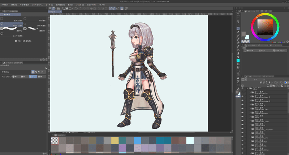Select the Auto select magic wand tool
This screenshot has width=289, height=155.
[238, 32]
